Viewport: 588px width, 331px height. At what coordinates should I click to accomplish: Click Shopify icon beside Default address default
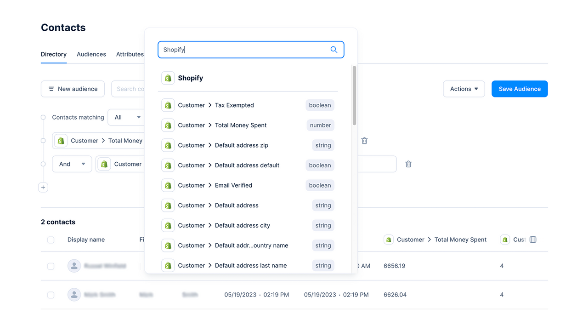coord(168,165)
